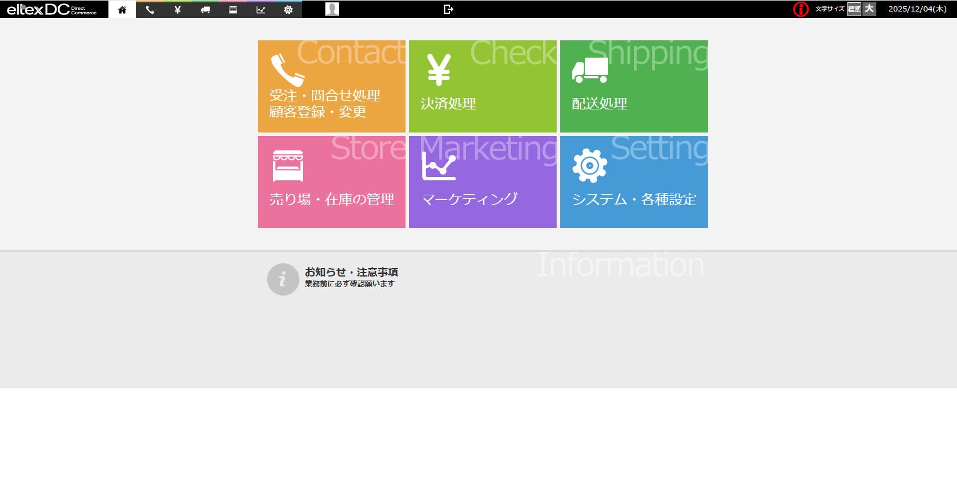Click the red information alert icon
Viewport: 957px width, 492px height.
tap(801, 9)
